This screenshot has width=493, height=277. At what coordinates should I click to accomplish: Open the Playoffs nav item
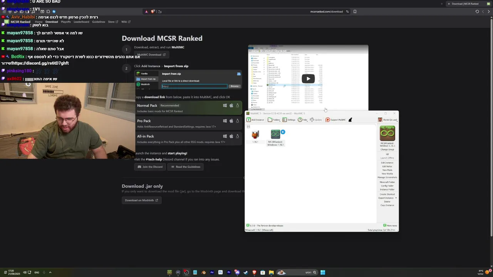66,22
